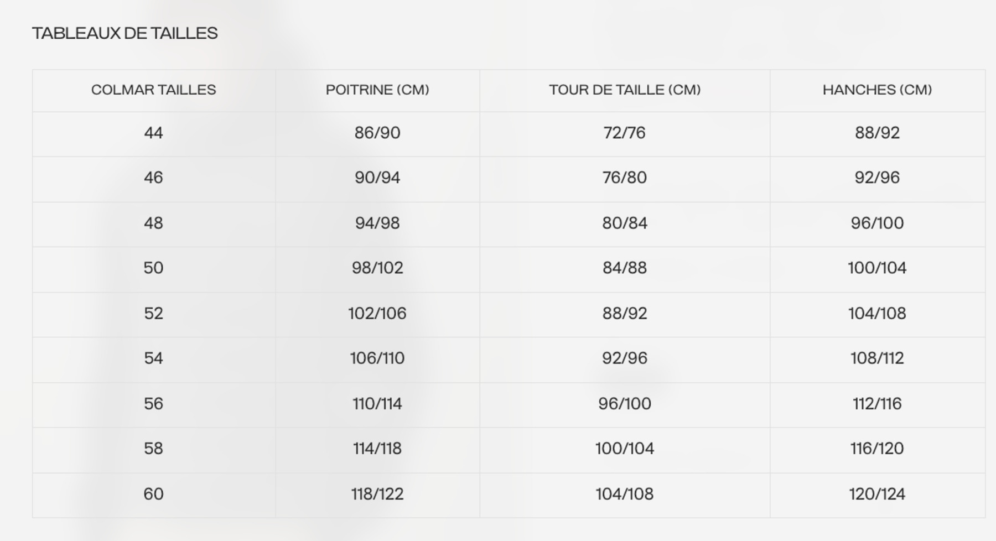Image resolution: width=996 pixels, height=541 pixels.
Task: Select size 60 in the Colmar sizes column
Action: pos(154,494)
